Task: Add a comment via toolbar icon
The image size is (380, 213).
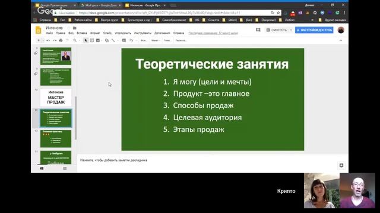Action: [124, 41]
